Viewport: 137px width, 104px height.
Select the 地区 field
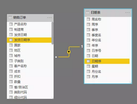point(29,50)
